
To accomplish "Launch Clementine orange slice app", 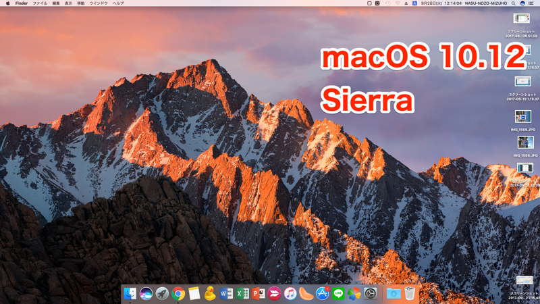I will coord(306,294).
